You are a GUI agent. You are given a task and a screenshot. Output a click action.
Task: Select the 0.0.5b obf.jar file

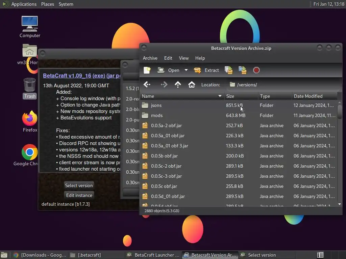click(239, 156)
